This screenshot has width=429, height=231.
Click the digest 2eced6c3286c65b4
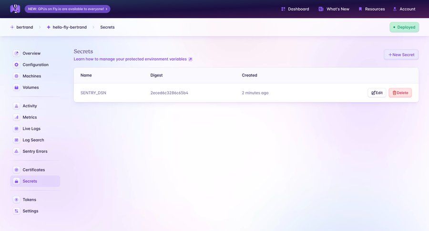(x=169, y=93)
